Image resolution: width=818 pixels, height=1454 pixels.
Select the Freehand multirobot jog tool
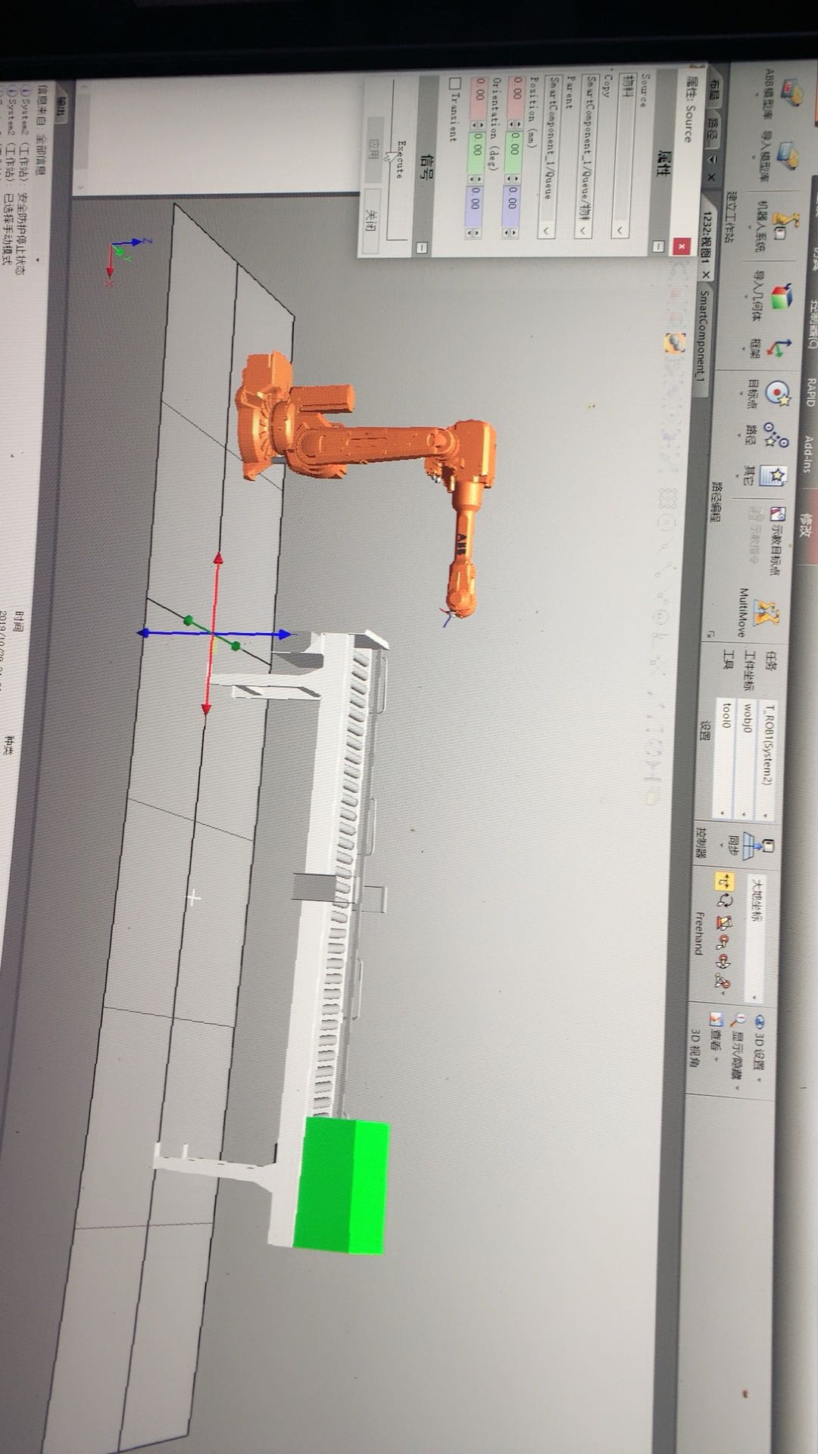(722, 981)
